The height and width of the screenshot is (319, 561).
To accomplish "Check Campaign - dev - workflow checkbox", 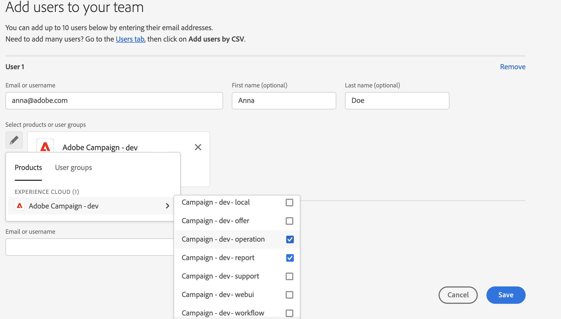I will (289, 313).
